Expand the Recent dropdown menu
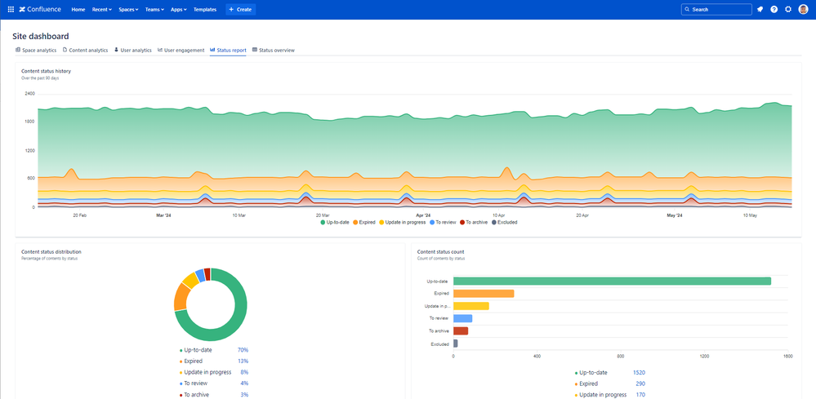This screenshot has height=399, width=816. tap(102, 9)
